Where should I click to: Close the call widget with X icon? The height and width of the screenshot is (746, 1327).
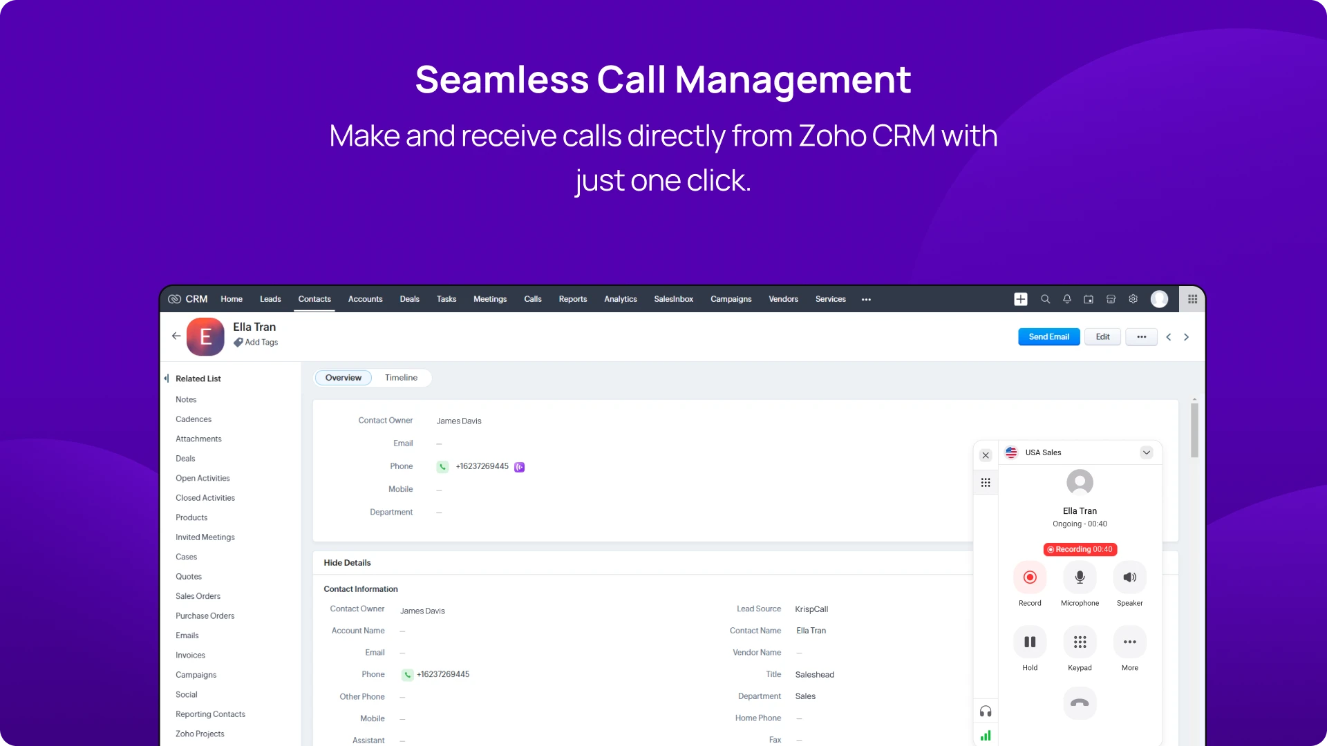pos(986,455)
